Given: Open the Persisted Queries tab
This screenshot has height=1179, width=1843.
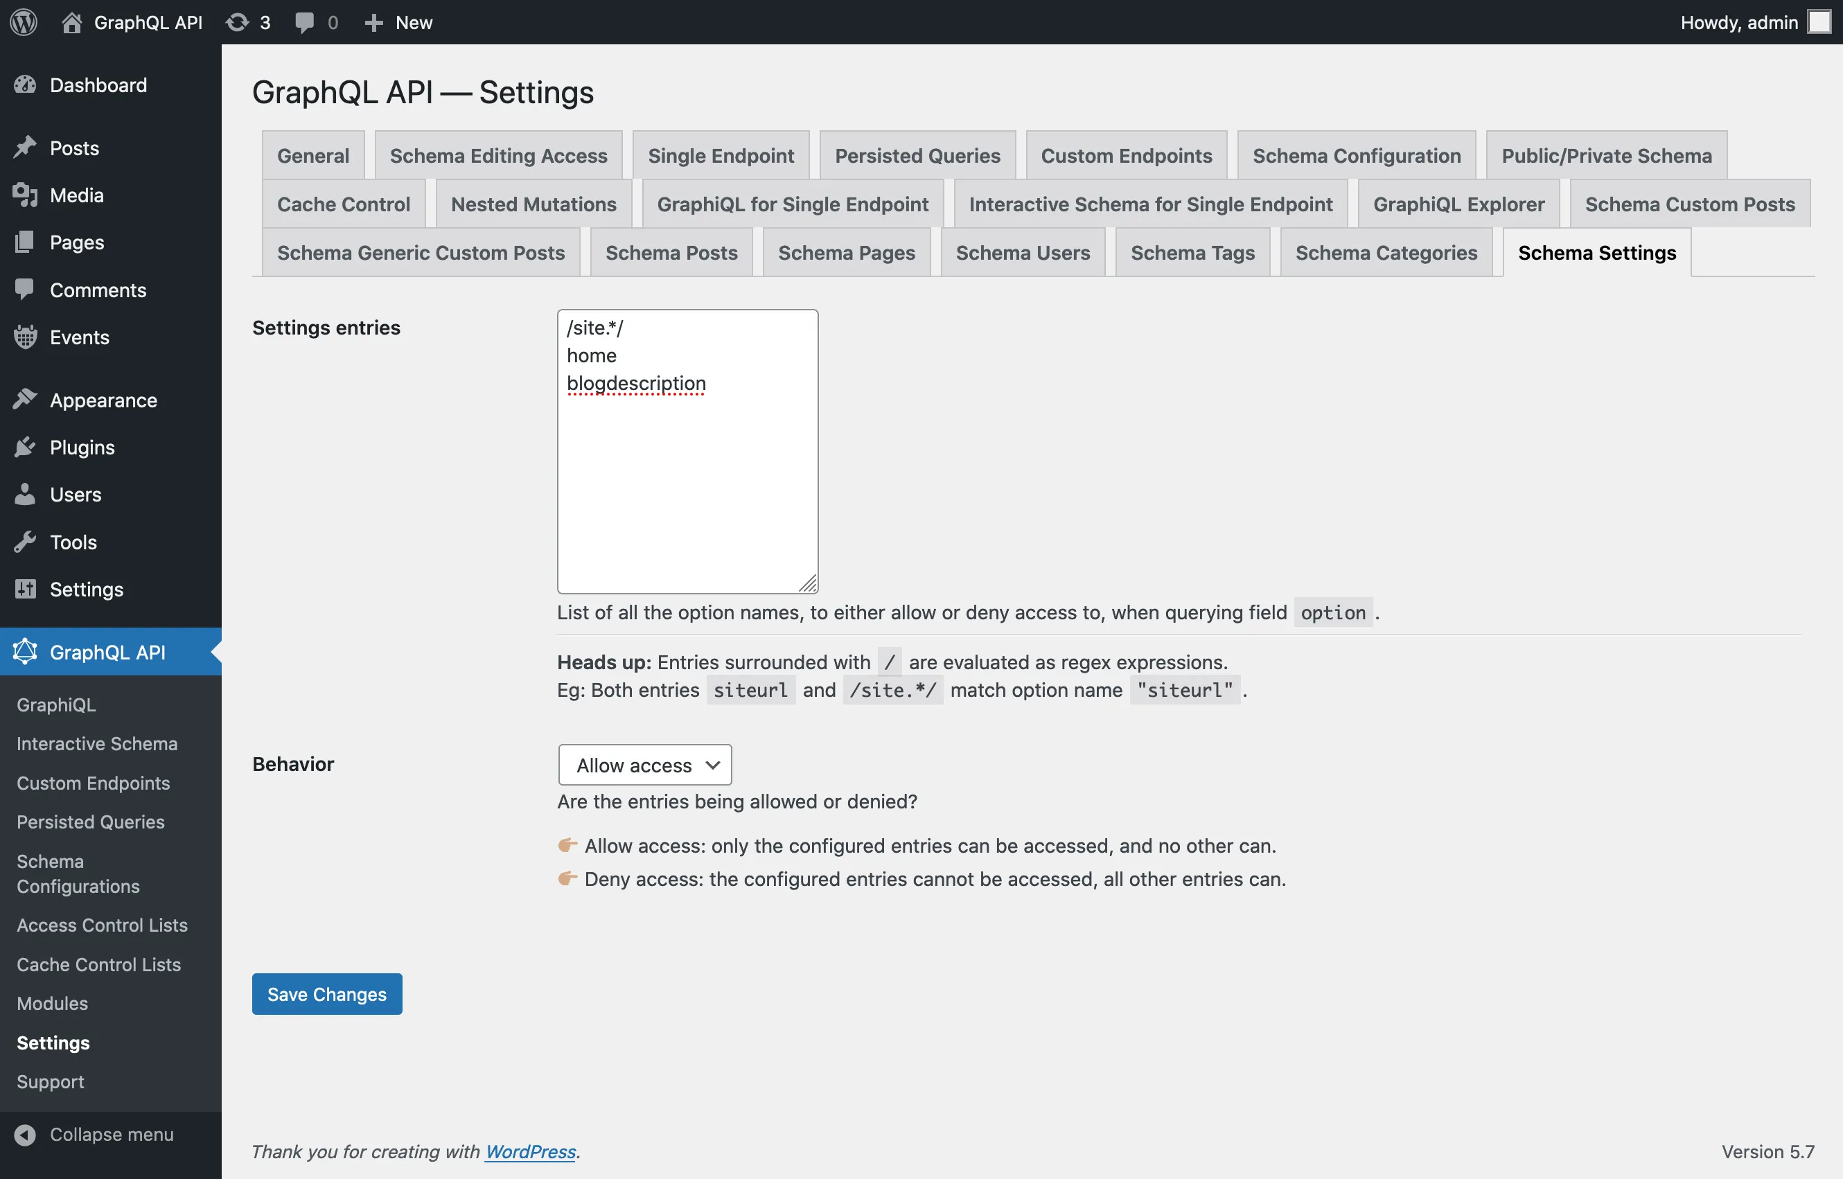Looking at the screenshot, I should coord(917,155).
